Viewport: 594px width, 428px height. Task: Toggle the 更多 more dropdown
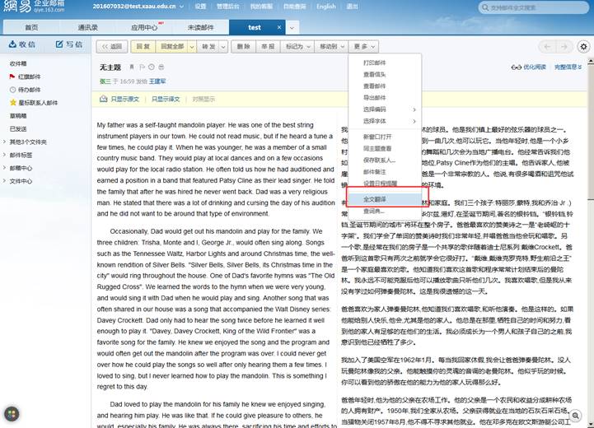(x=363, y=47)
